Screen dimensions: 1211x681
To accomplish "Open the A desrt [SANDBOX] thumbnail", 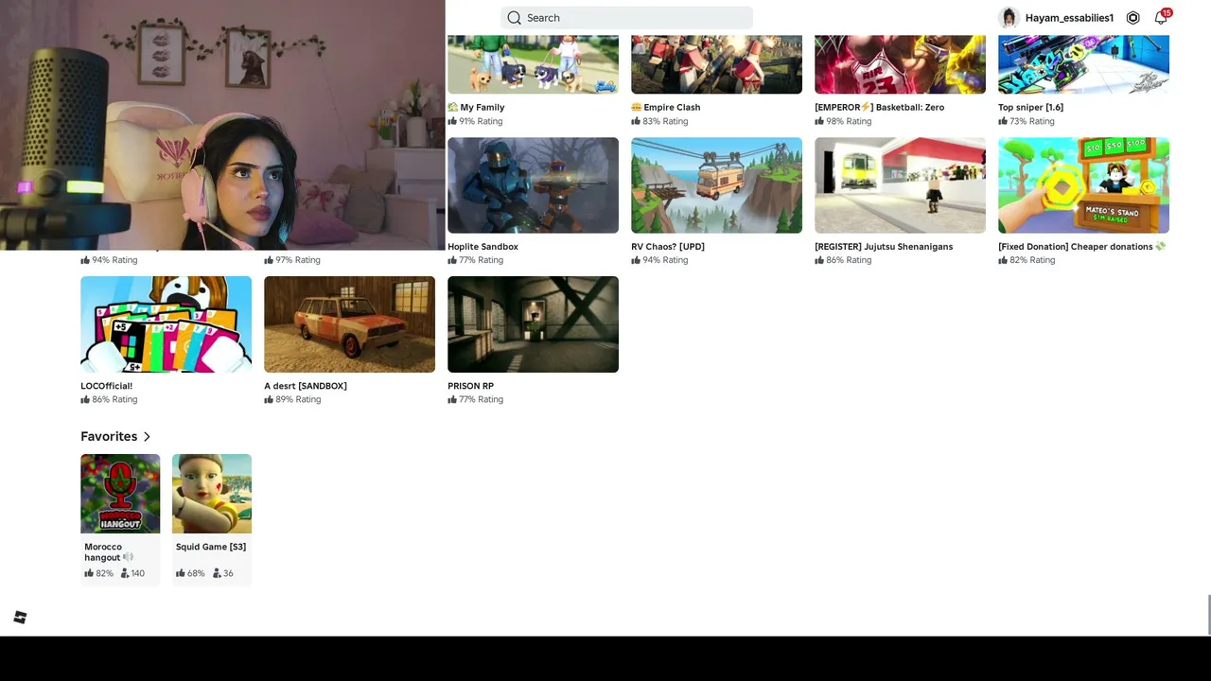I will [349, 324].
